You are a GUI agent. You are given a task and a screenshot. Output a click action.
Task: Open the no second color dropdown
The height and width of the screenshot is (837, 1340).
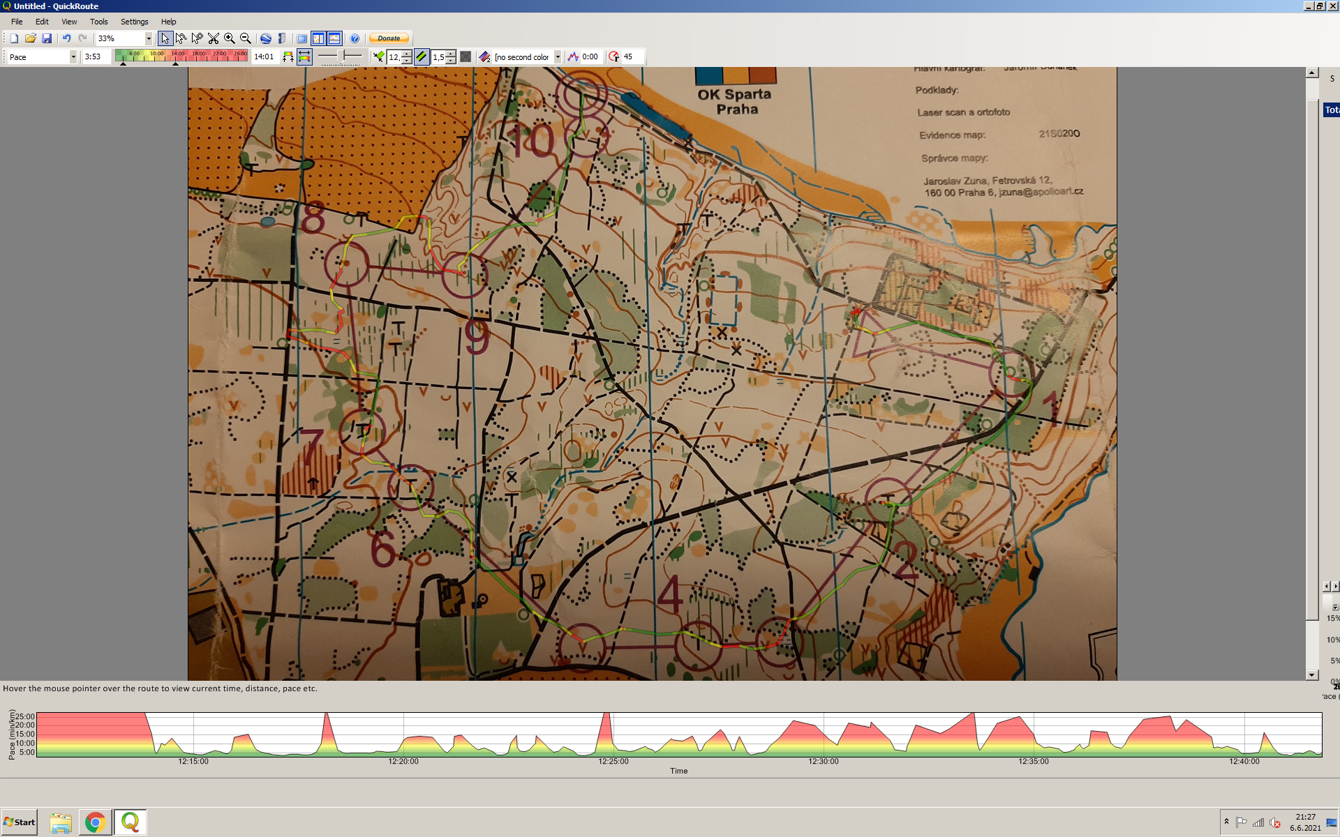558,57
